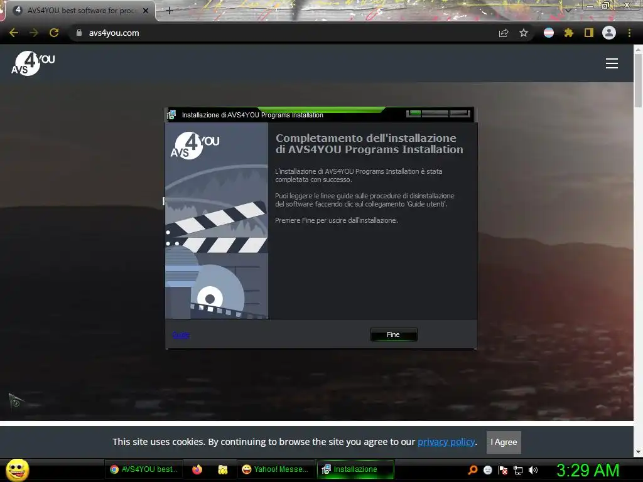Switch to AVS4YOU Chrome taskbar item

pyautogui.click(x=144, y=469)
